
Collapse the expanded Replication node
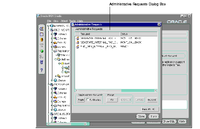pos(52,51)
